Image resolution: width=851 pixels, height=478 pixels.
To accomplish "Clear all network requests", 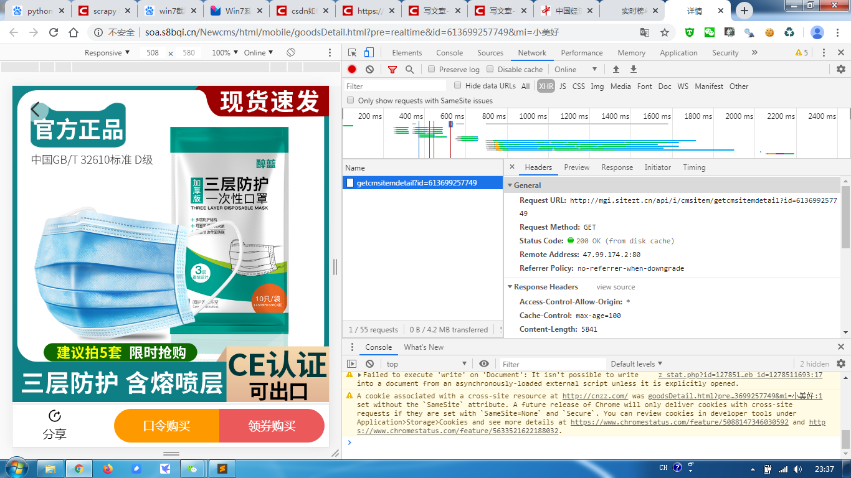I will pos(368,69).
